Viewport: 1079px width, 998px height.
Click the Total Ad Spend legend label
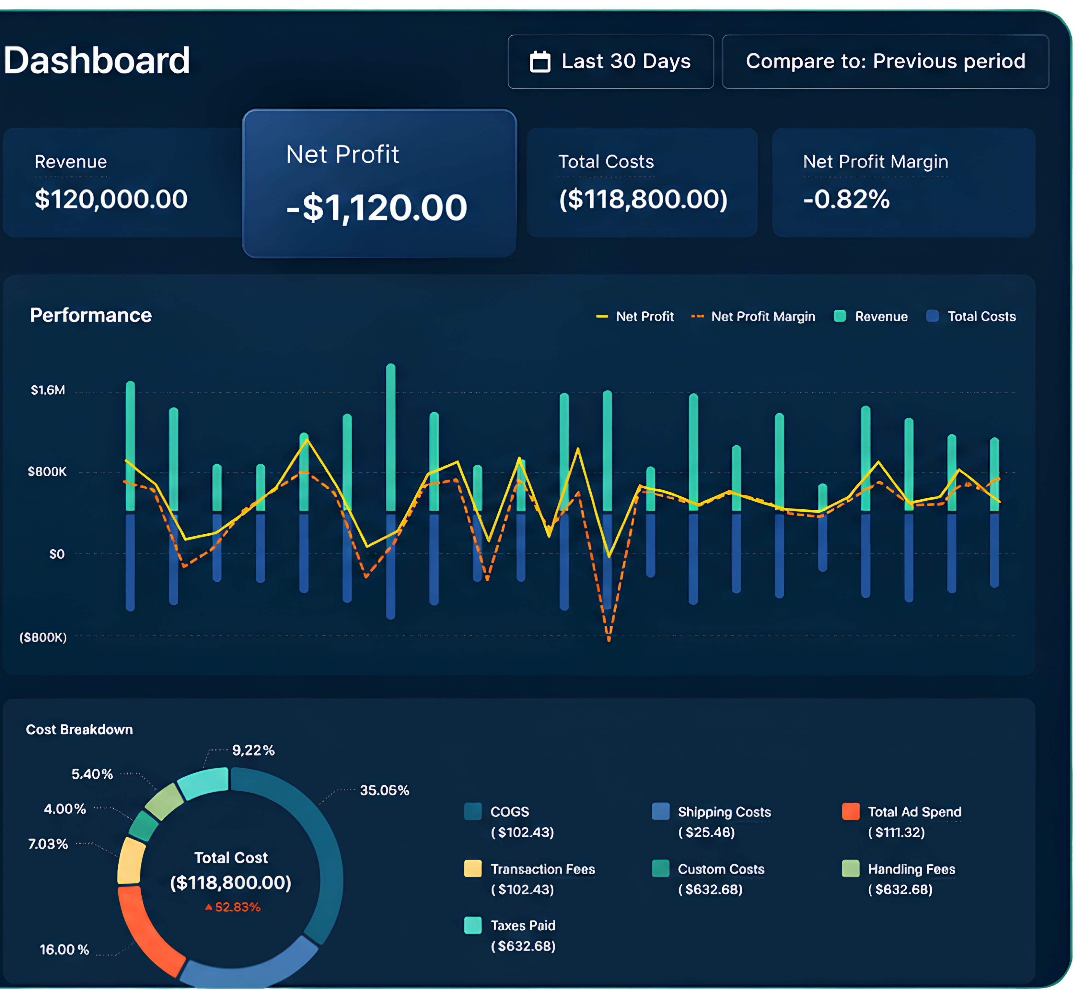pos(914,812)
